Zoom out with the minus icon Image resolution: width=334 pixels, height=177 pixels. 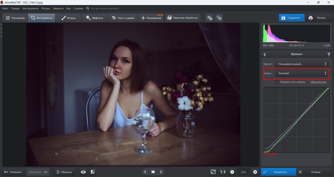tap(232, 172)
